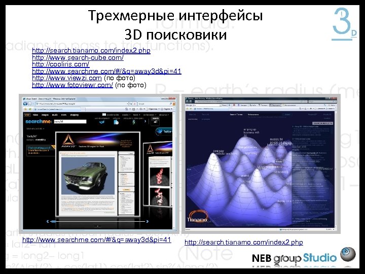Image resolution: width=365 pixels, height=274 pixels.
Task: Click the left arrow of the searchme results slider
Action: pos(48,221)
